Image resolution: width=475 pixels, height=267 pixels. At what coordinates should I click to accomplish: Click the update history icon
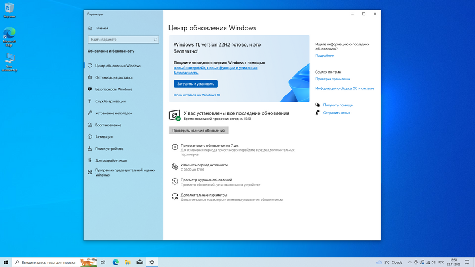(175, 181)
